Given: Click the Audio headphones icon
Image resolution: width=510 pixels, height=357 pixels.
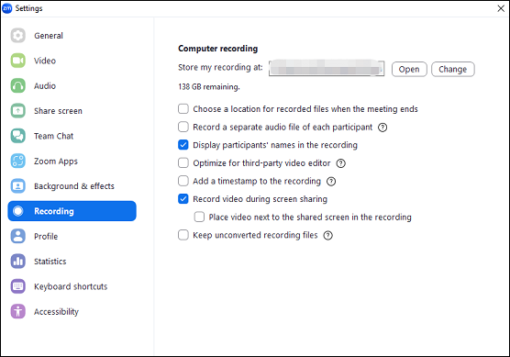Looking at the screenshot, I should (x=18, y=85).
